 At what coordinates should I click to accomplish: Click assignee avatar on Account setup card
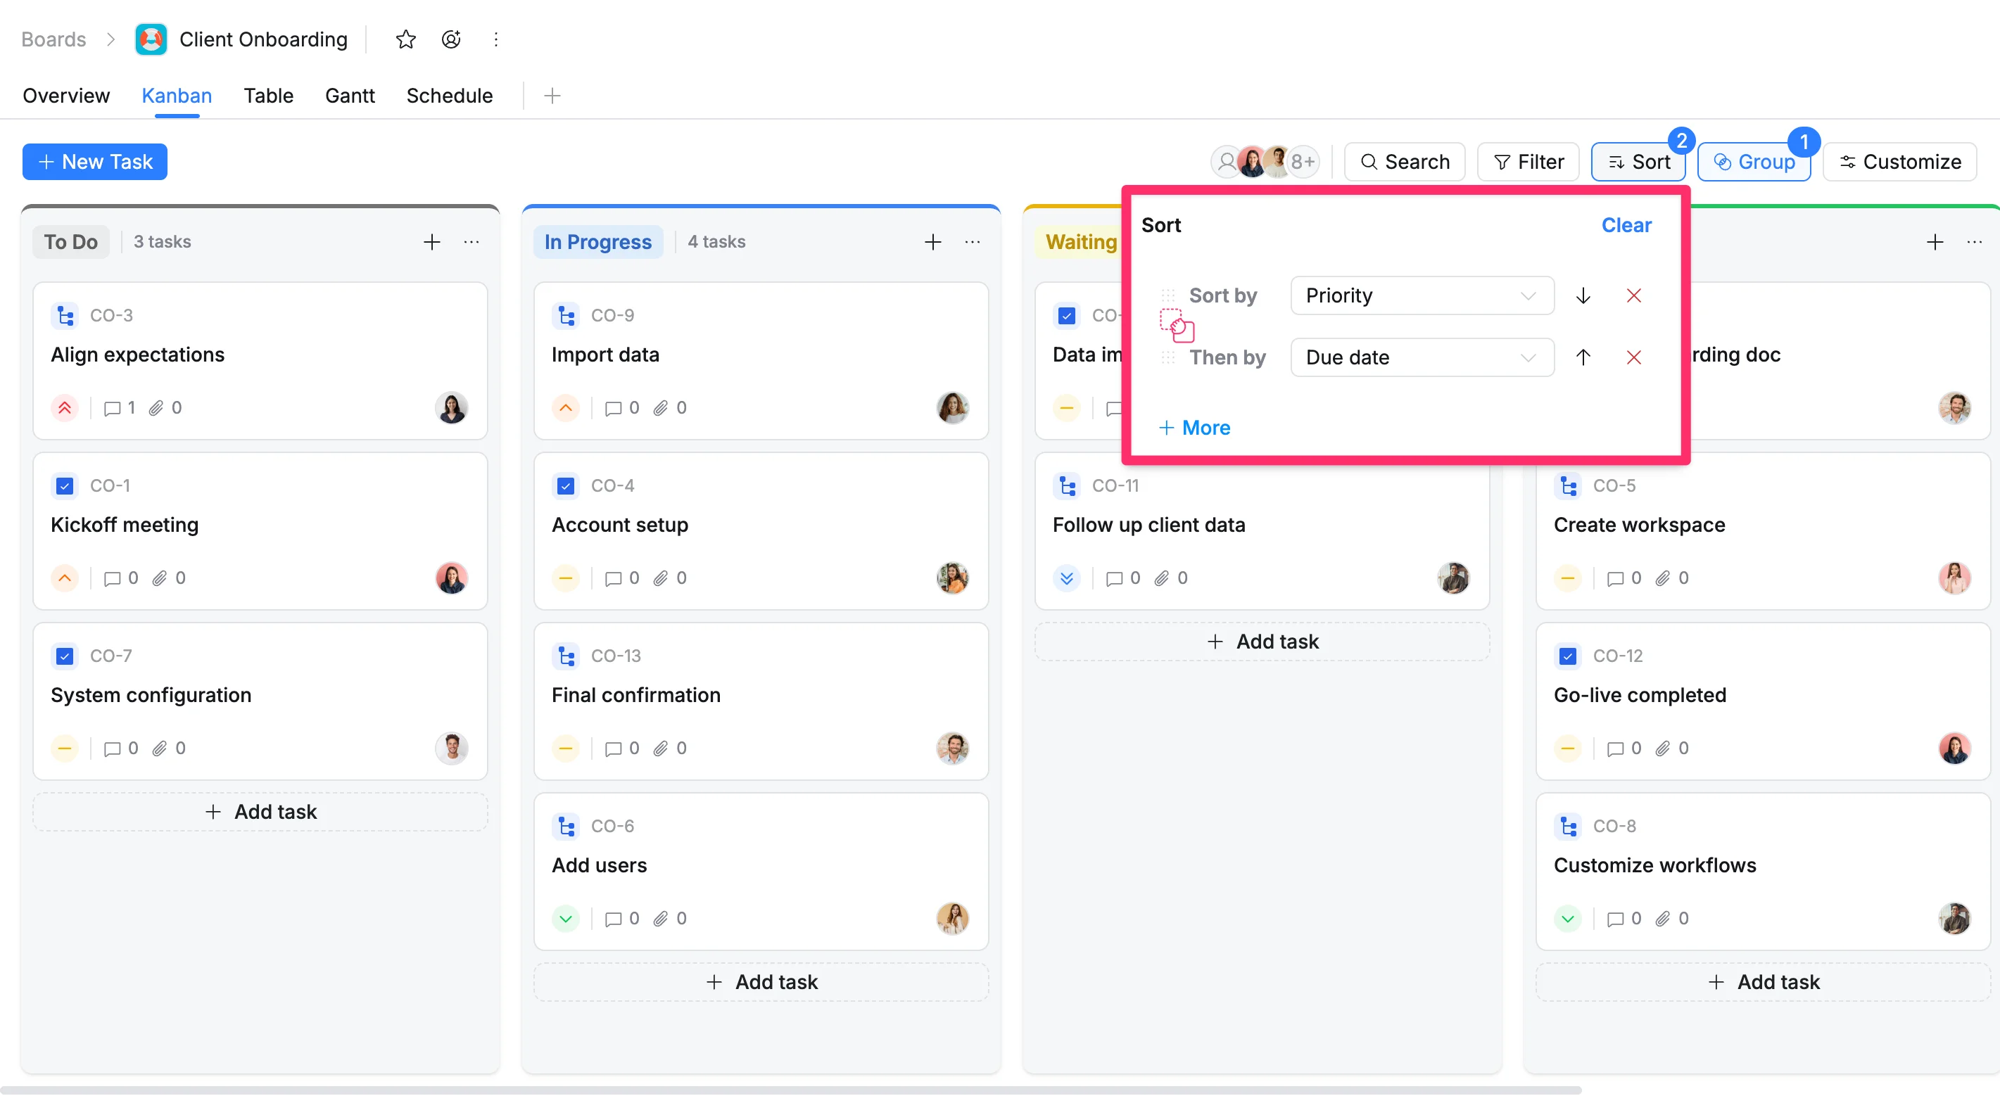pos(952,578)
